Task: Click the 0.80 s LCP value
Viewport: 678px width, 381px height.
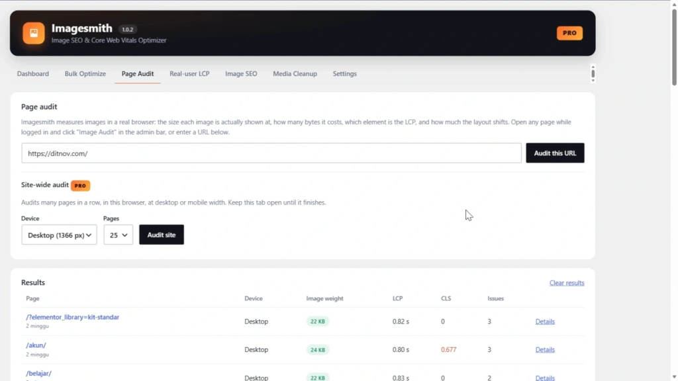Action: coord(401,349)
